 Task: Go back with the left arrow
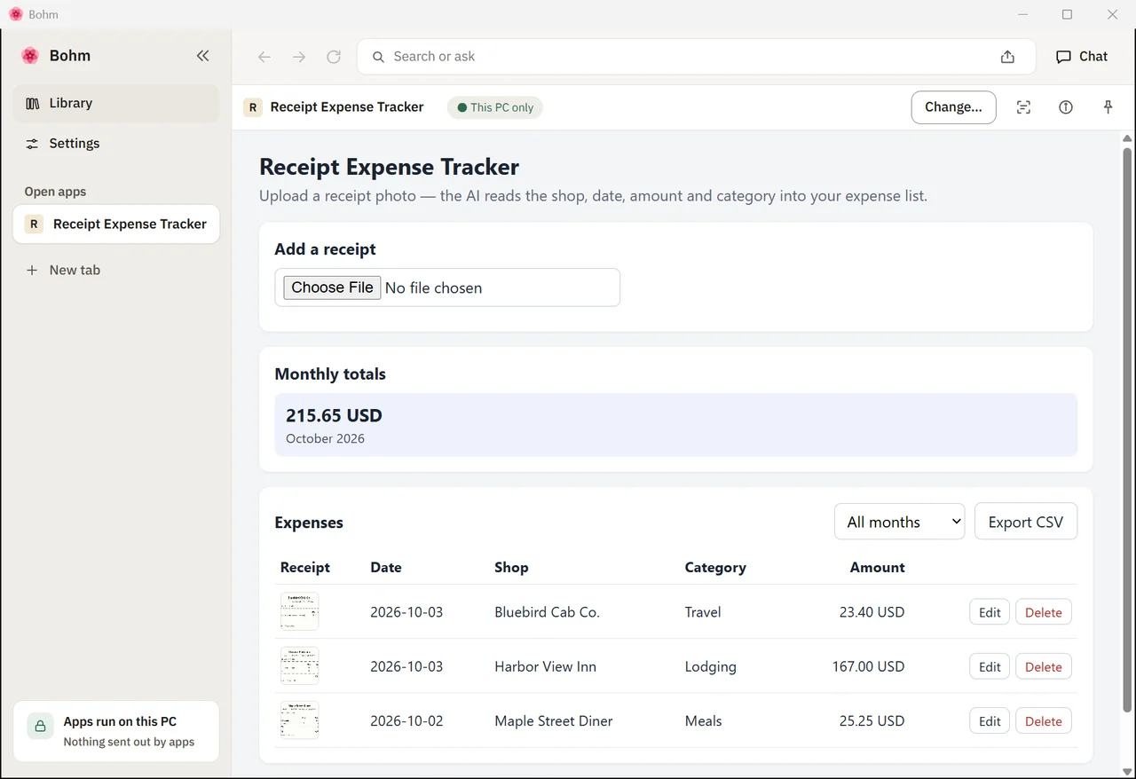pyautogui.click(x=264, y=57)
